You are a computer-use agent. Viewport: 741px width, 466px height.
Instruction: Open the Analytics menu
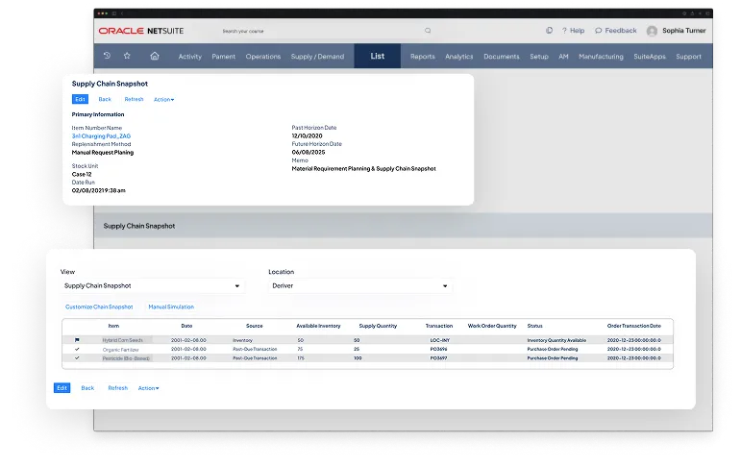458,57
